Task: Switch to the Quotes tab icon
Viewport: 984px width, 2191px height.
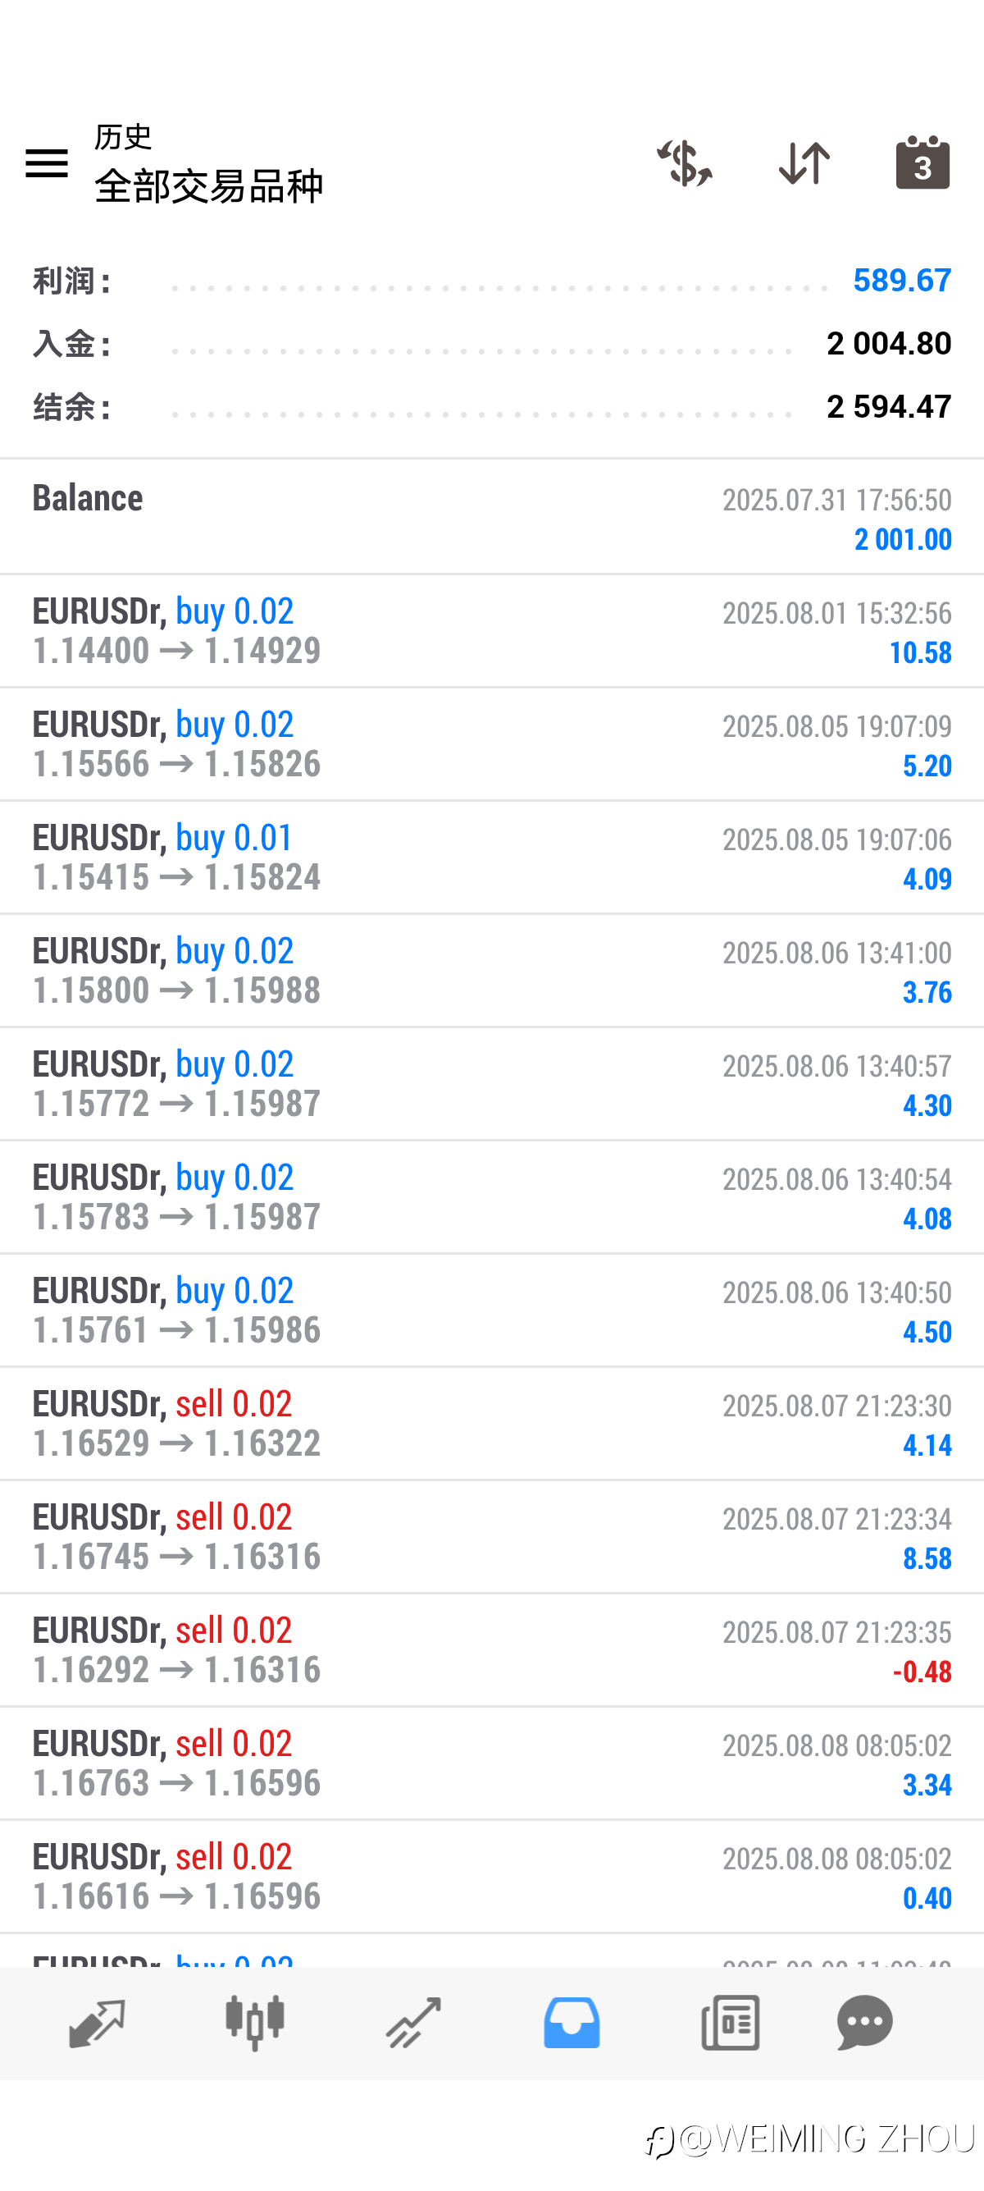Action: tap(97, 2023)
